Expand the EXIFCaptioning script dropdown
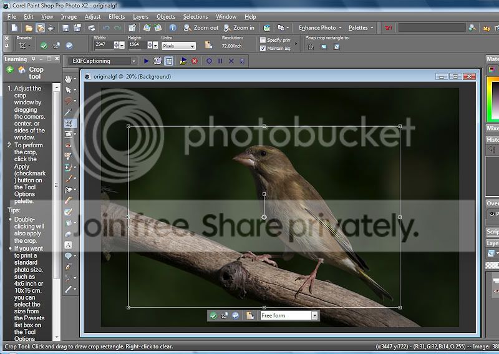 tap(133, 61)
